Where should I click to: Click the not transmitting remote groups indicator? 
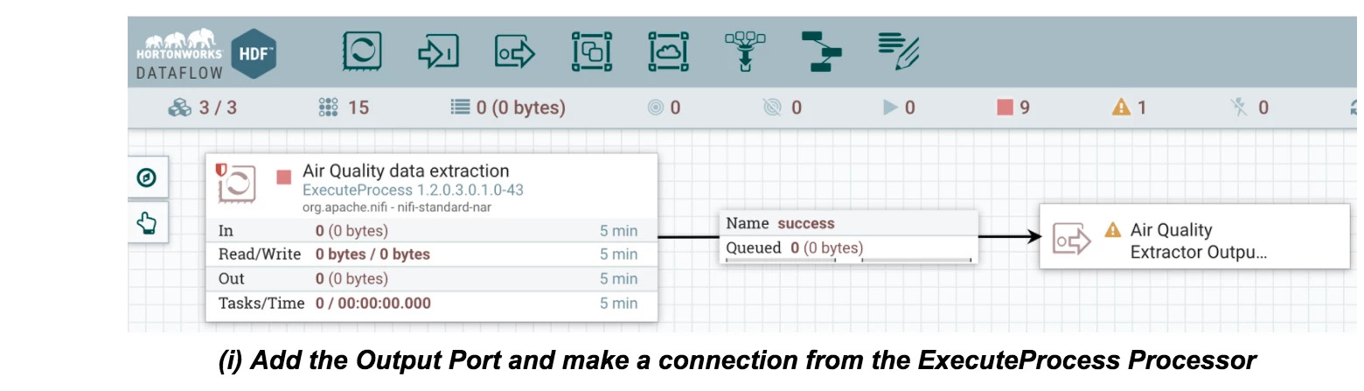782,108
